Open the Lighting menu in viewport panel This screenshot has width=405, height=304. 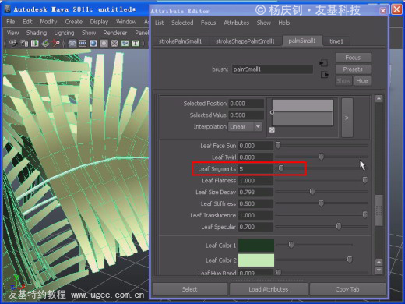[x=64, y=33]
